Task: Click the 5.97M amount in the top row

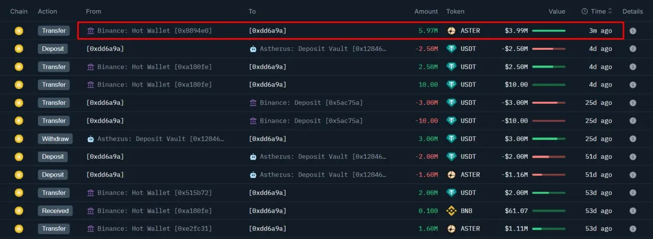Action: 428,31
